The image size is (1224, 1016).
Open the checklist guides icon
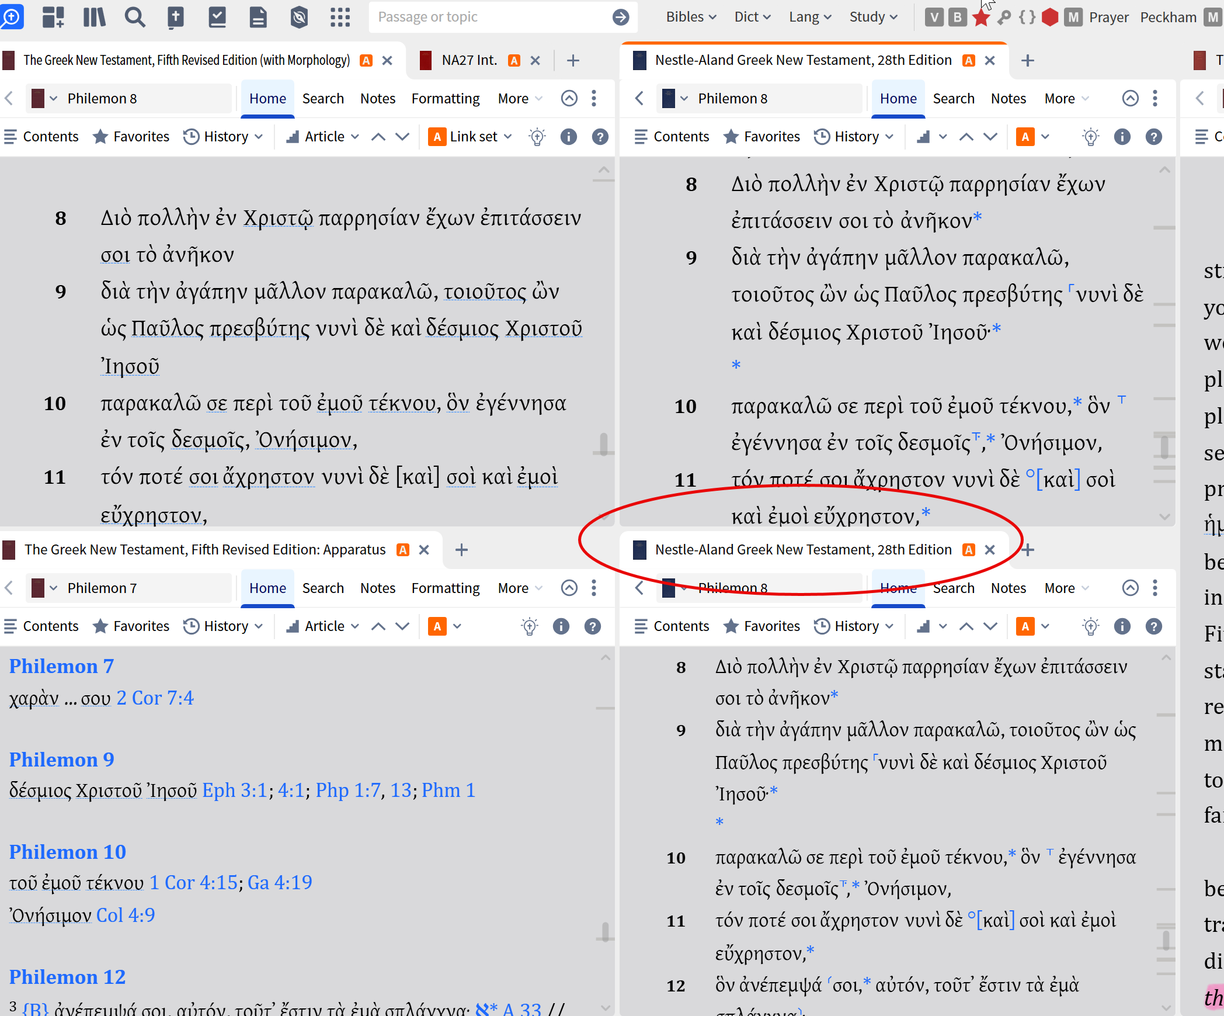click(217, 17)
